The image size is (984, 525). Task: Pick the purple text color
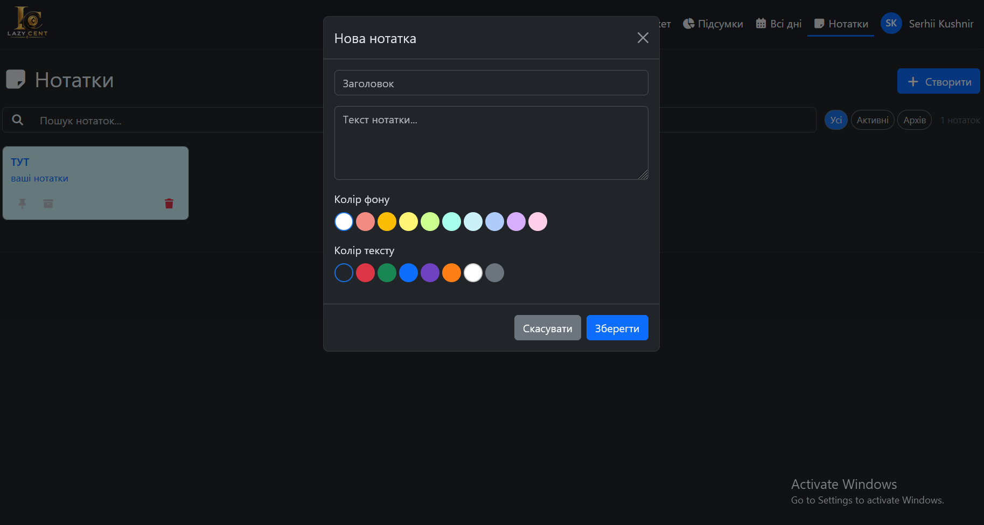(430, 272)
